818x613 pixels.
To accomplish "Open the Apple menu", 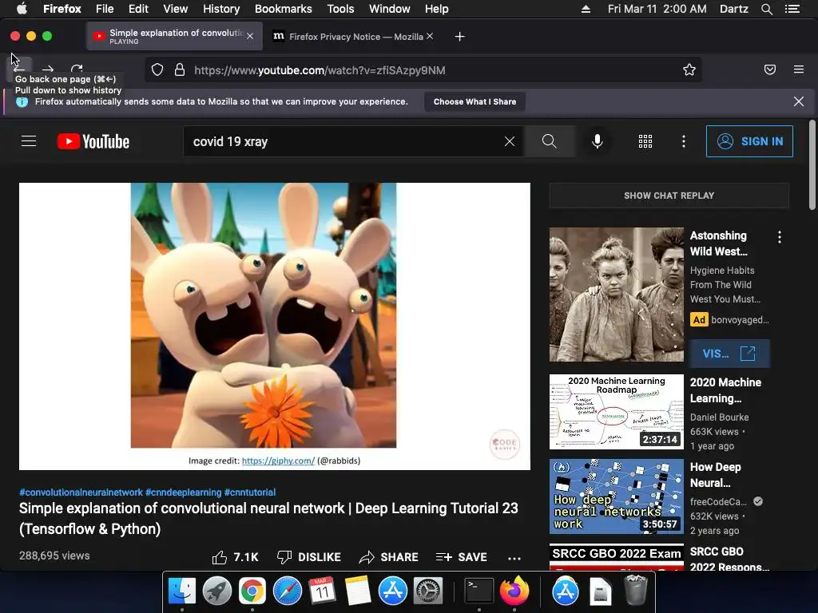I will click(x=22, y=9).
